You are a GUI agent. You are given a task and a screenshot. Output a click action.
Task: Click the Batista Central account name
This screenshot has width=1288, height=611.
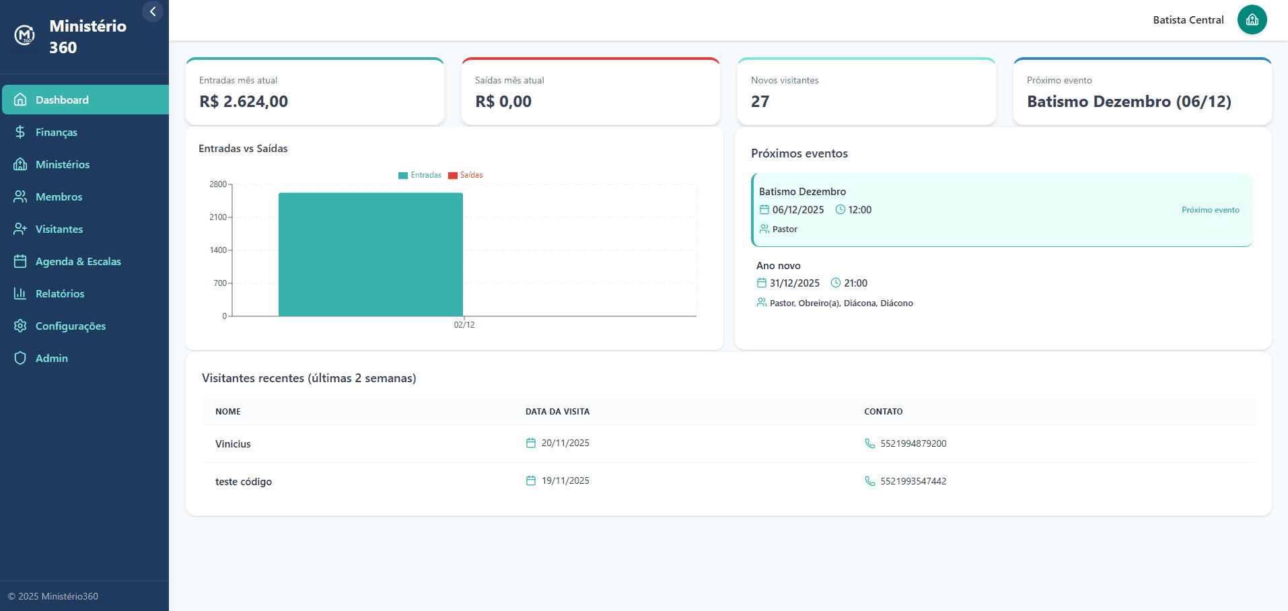click(x=1188, y=20)
